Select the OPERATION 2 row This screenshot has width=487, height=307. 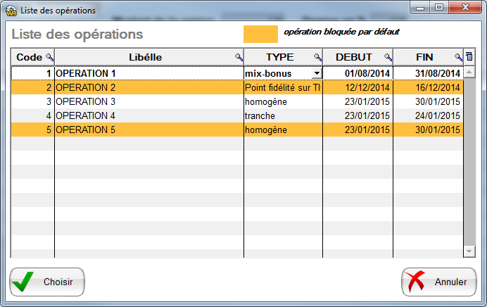[148, 87]
